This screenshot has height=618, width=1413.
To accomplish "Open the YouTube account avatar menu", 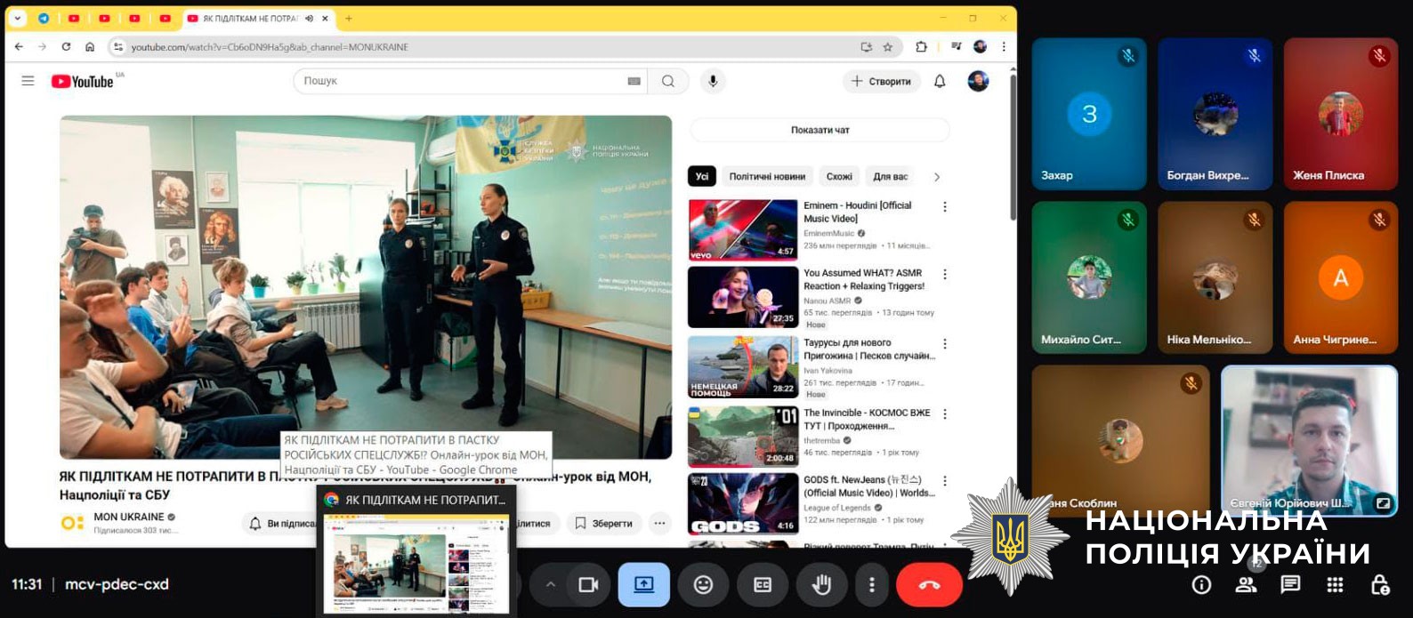I will 978,81.
